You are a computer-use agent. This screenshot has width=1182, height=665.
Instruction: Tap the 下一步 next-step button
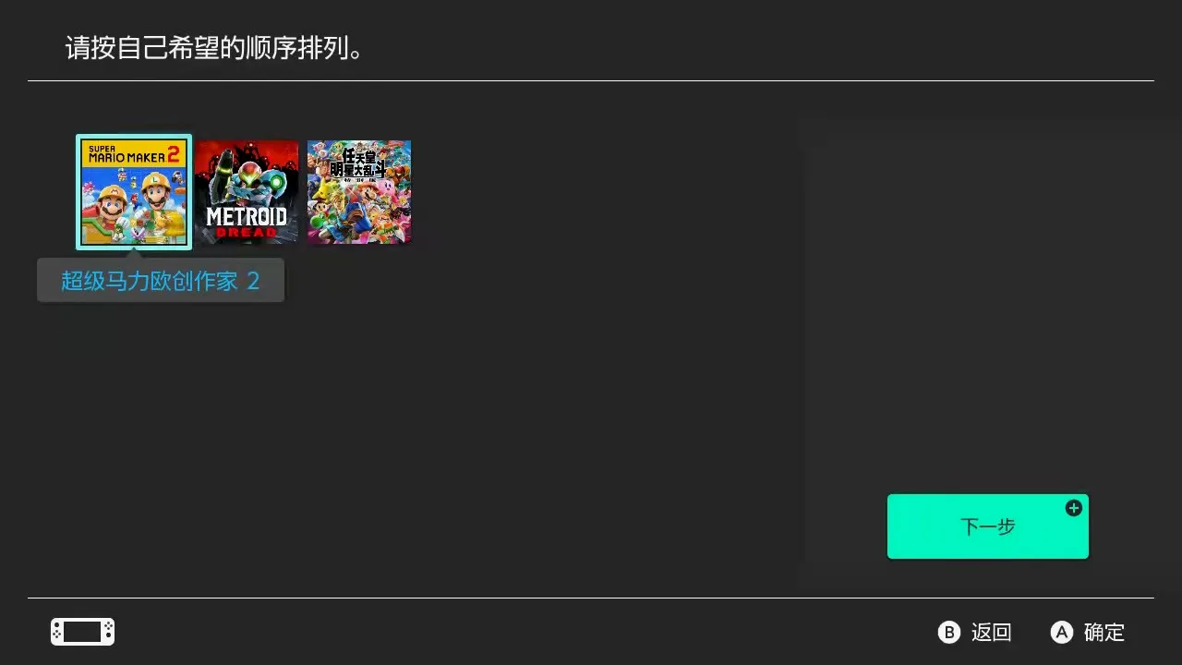(x=988, y=526)
